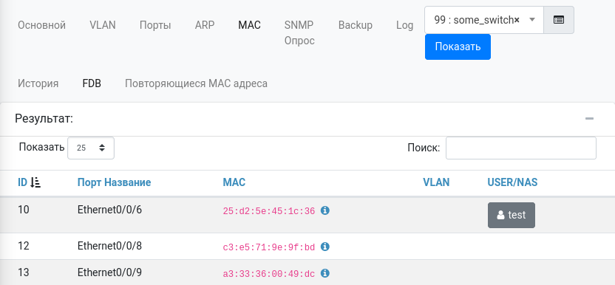The image size is (615, 285).
Task: Click info icon beside MAC a3:33:36:00:49:dc
Action: tap(325, 273)
